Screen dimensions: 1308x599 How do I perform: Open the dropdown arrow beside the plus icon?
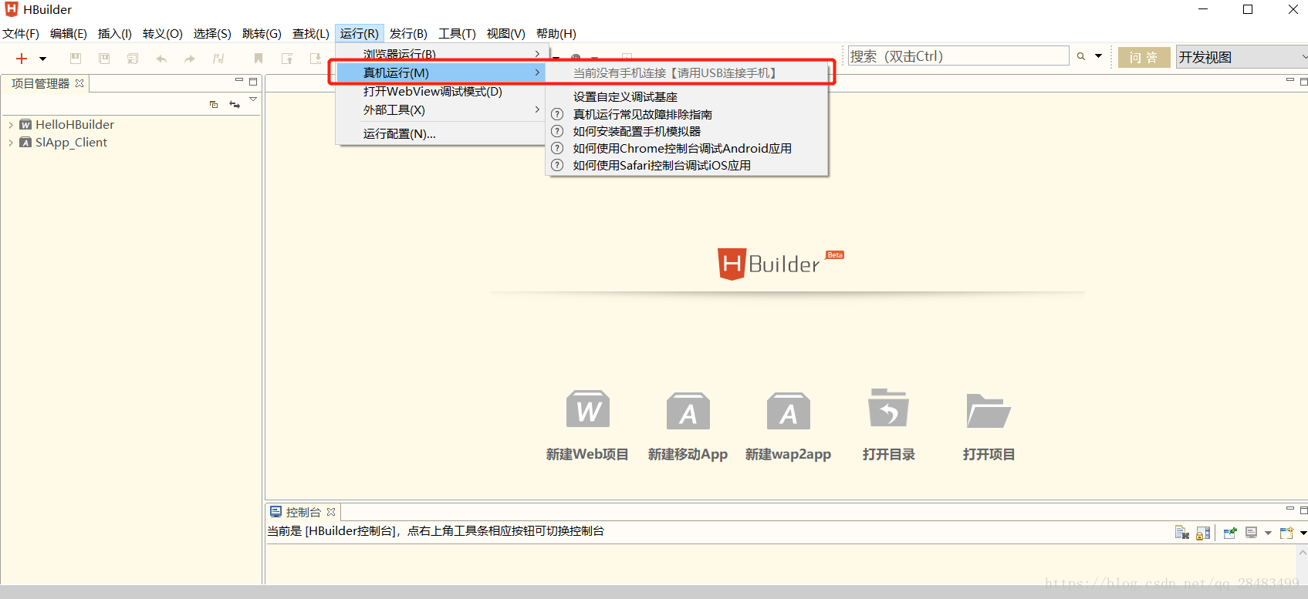pyautogui.click(x=42, y=59)
